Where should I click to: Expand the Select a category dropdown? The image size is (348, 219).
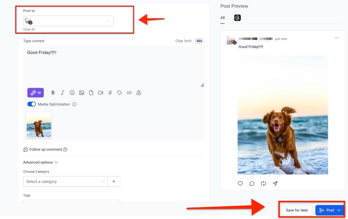click(x=65, y=181)
